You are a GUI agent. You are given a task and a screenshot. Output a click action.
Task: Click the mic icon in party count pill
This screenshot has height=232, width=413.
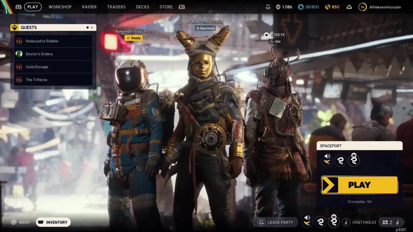click(398, 222)
